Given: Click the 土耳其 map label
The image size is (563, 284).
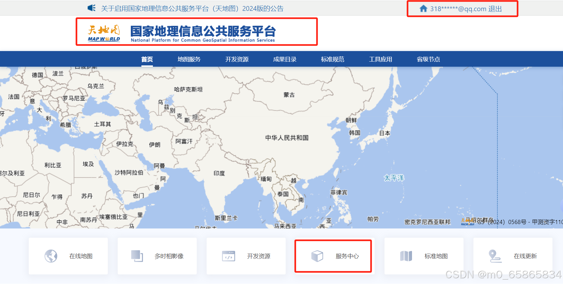Looking at the screenshot, I should pyautogui.click(x=102, y=124).
